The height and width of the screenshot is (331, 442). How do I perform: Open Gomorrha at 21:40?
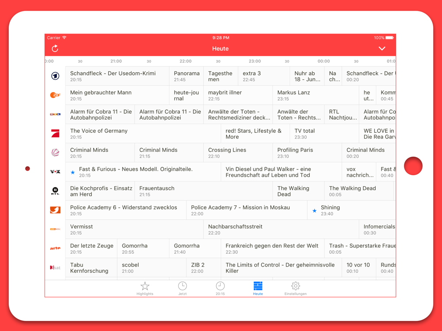pyautogui.click(x=195, y=248)
